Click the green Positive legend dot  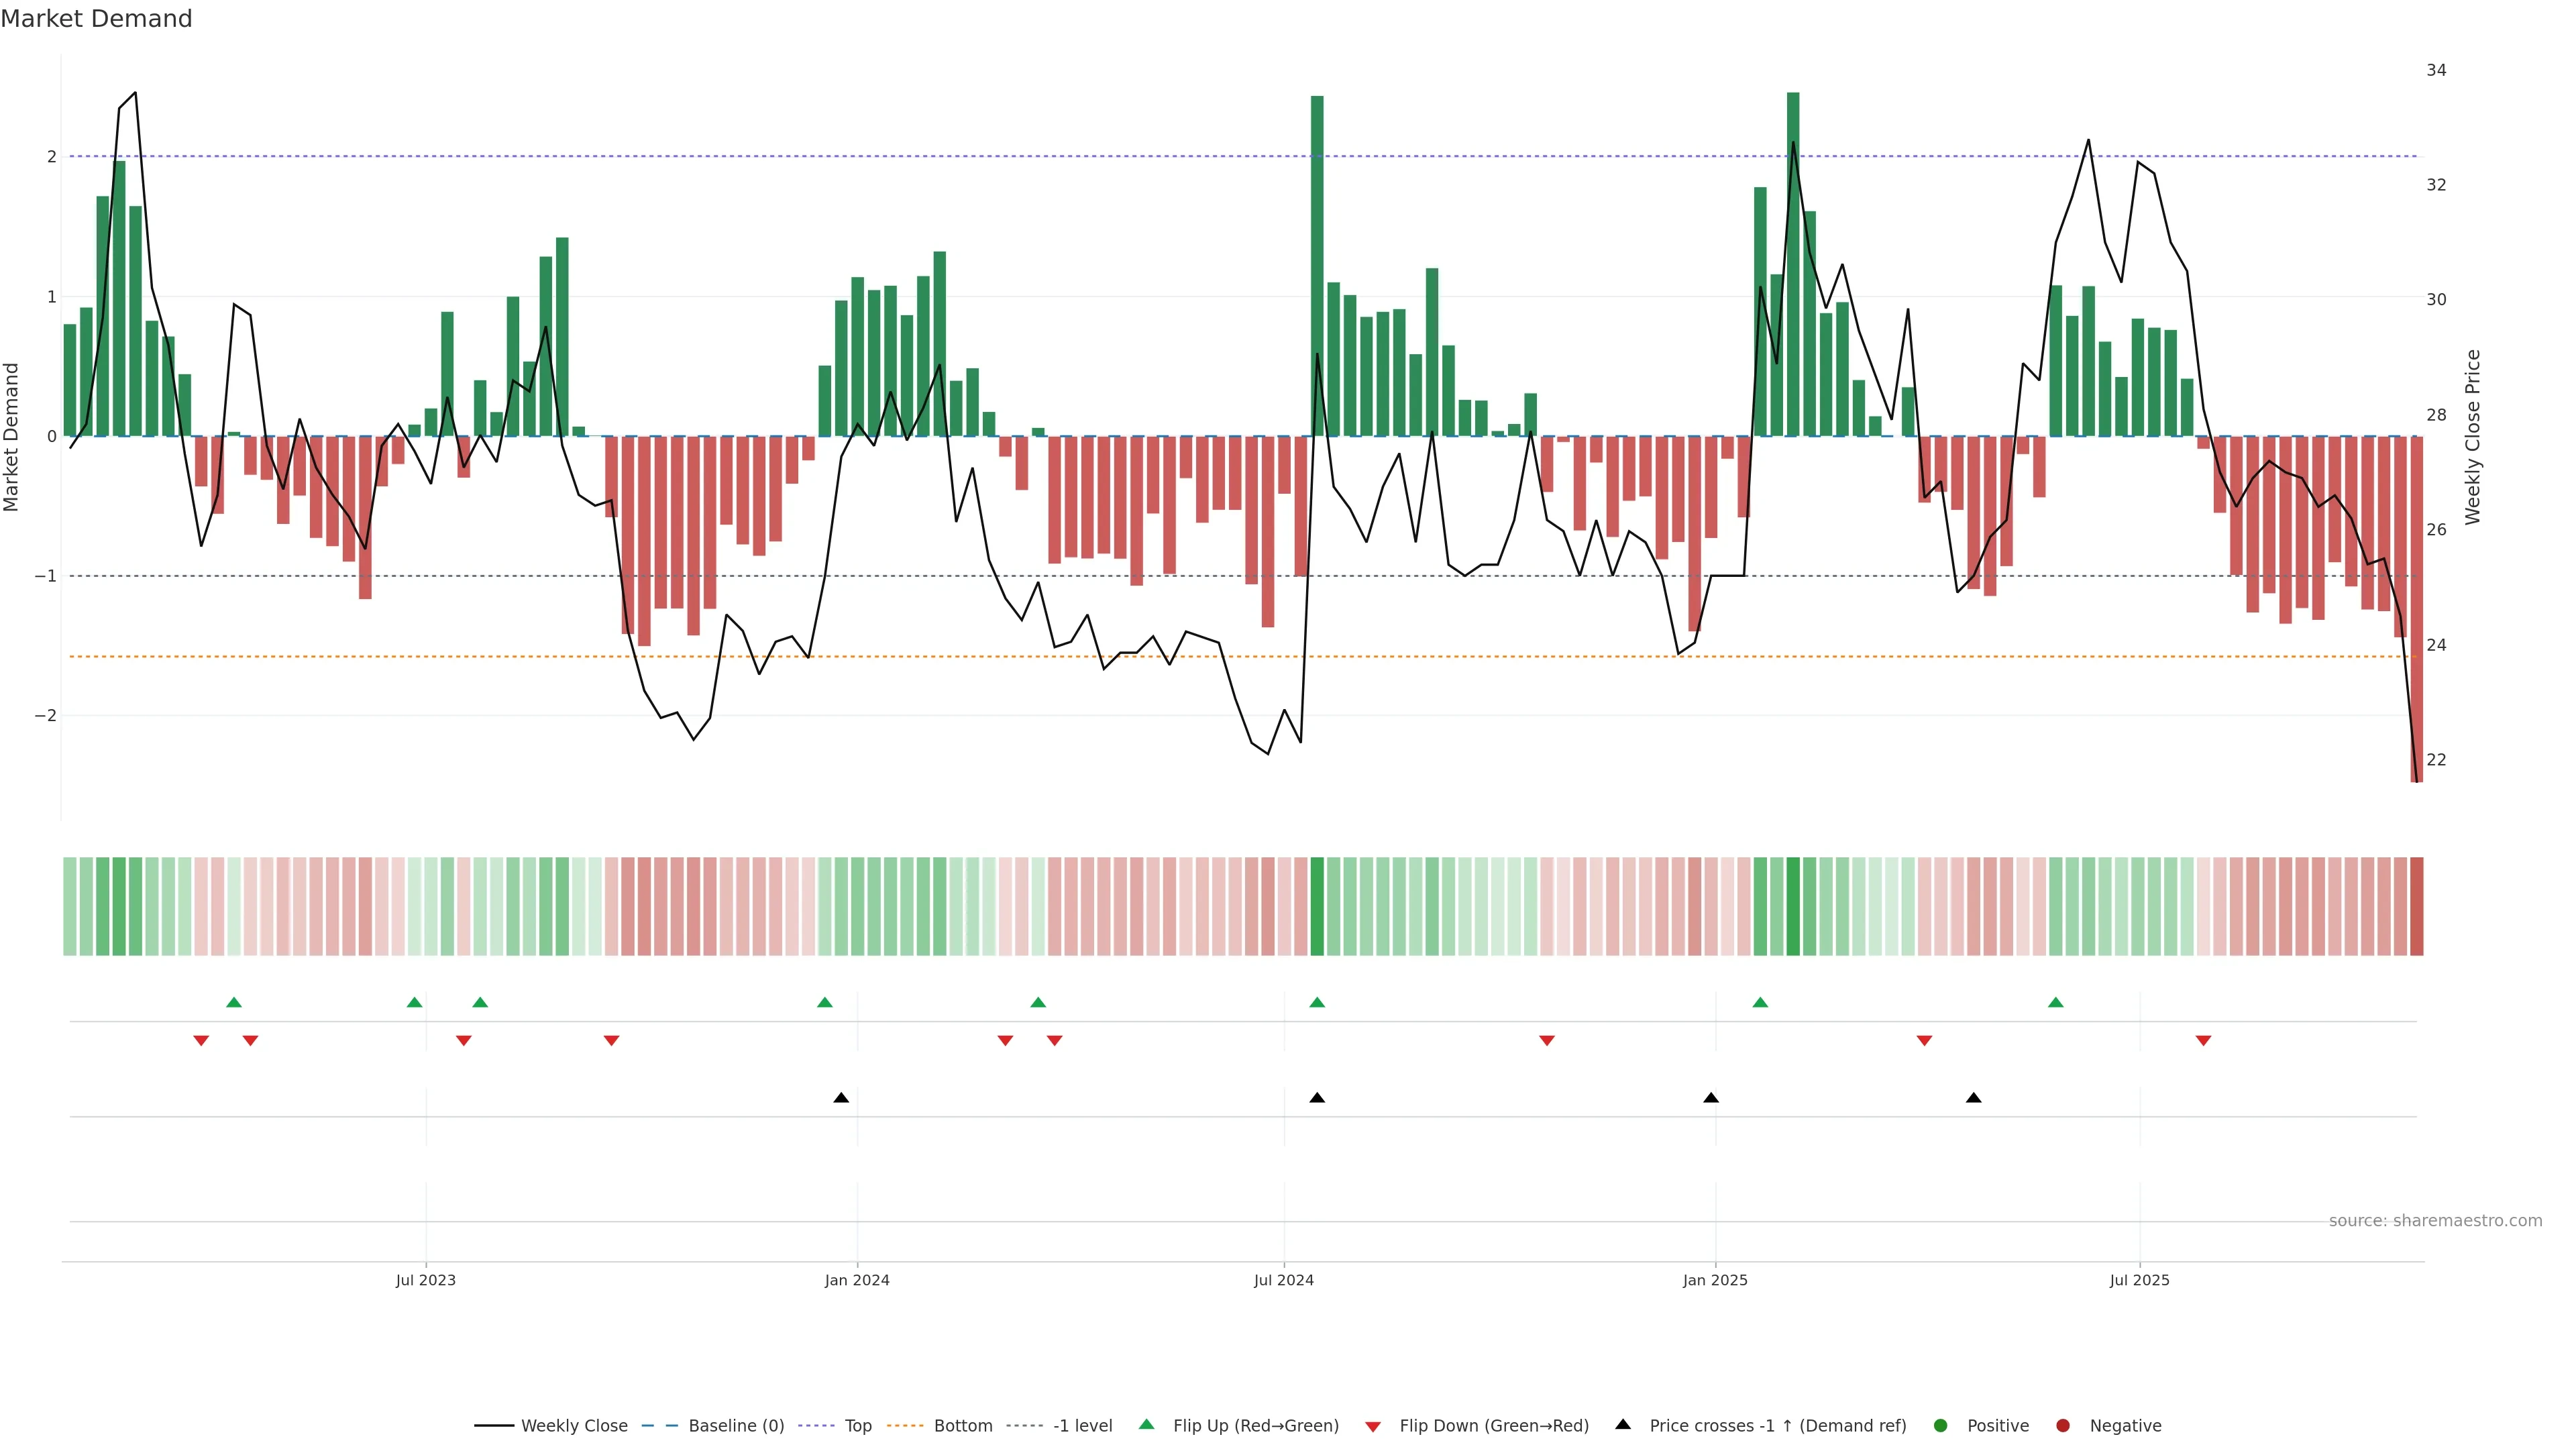1941,1425
